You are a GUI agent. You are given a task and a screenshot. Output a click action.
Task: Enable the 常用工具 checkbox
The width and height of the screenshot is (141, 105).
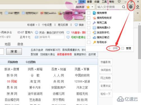pos(89,23)
